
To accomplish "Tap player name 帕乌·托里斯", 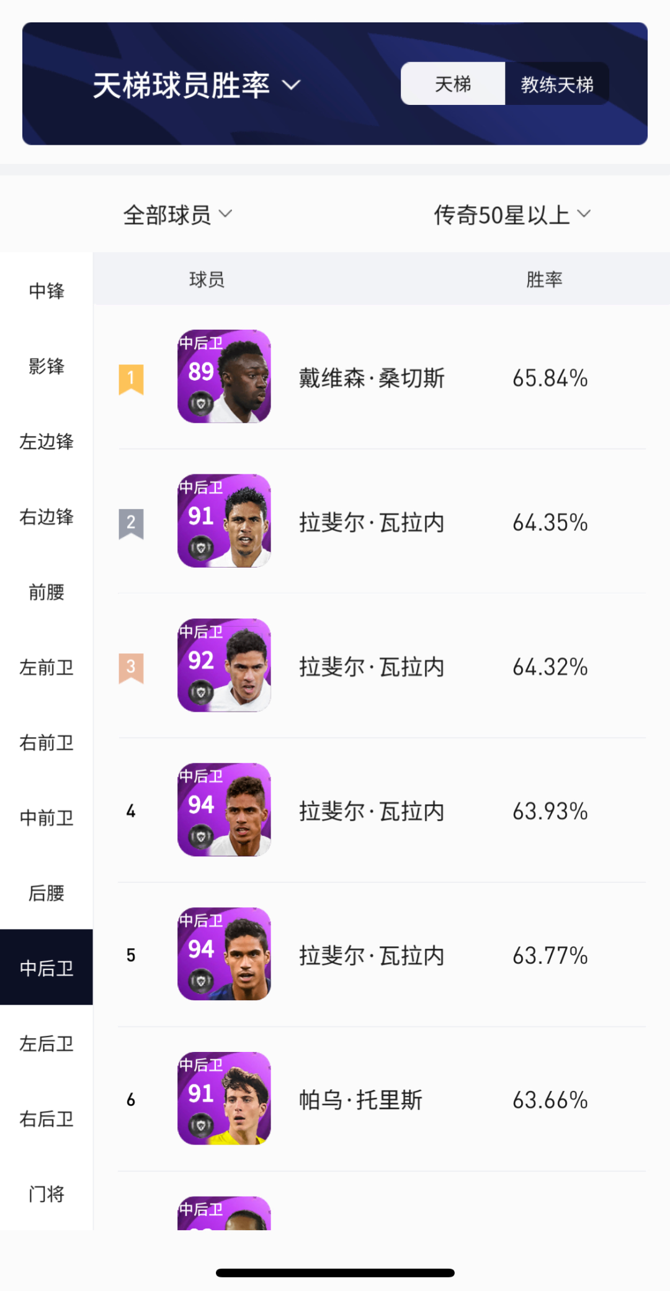I will 360,1100.
